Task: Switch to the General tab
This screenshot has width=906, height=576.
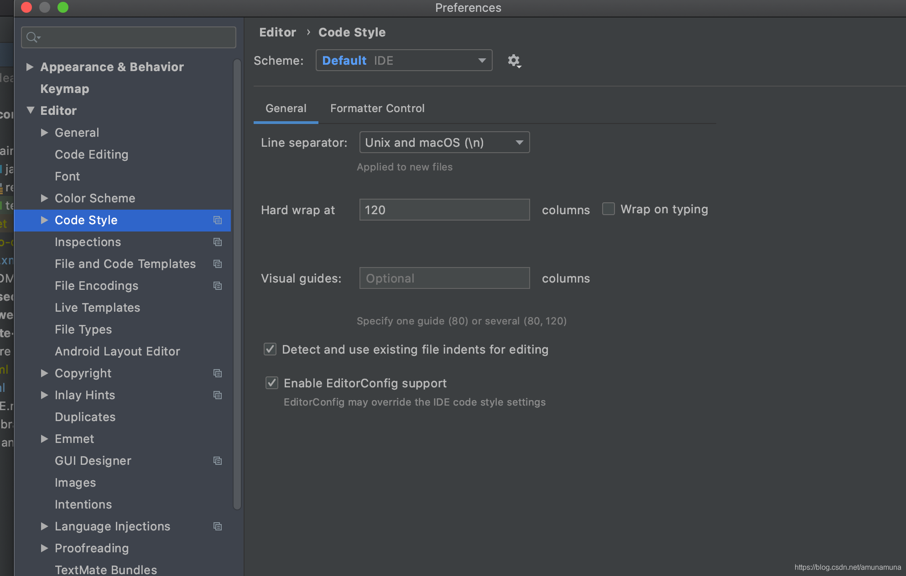Action: pos(286,108)
